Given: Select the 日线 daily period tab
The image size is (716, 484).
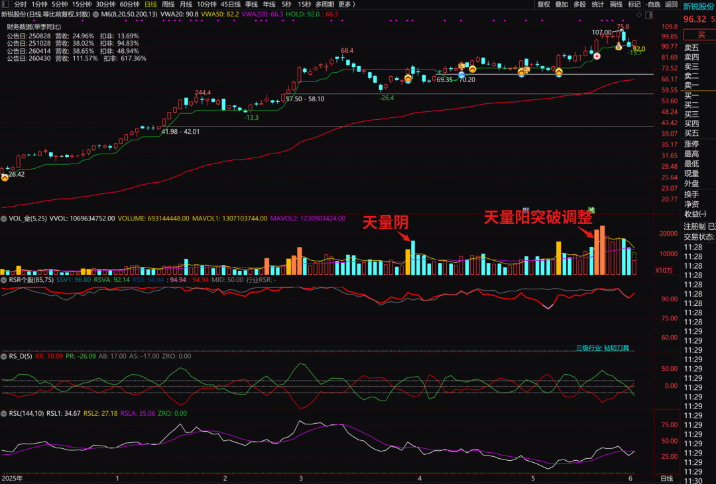Looking at the screenshot, I should point(150,4).
